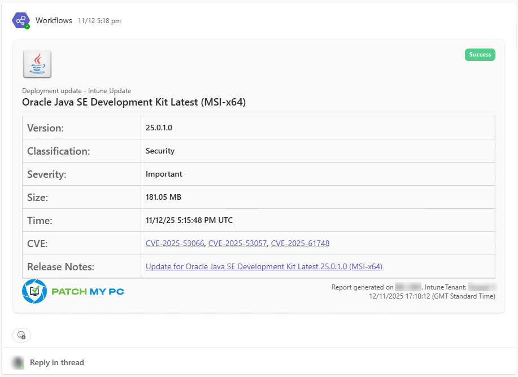Open the Oracle Java release notes link
This screenshot has width=518, height=377.
(x=264, y=266)
